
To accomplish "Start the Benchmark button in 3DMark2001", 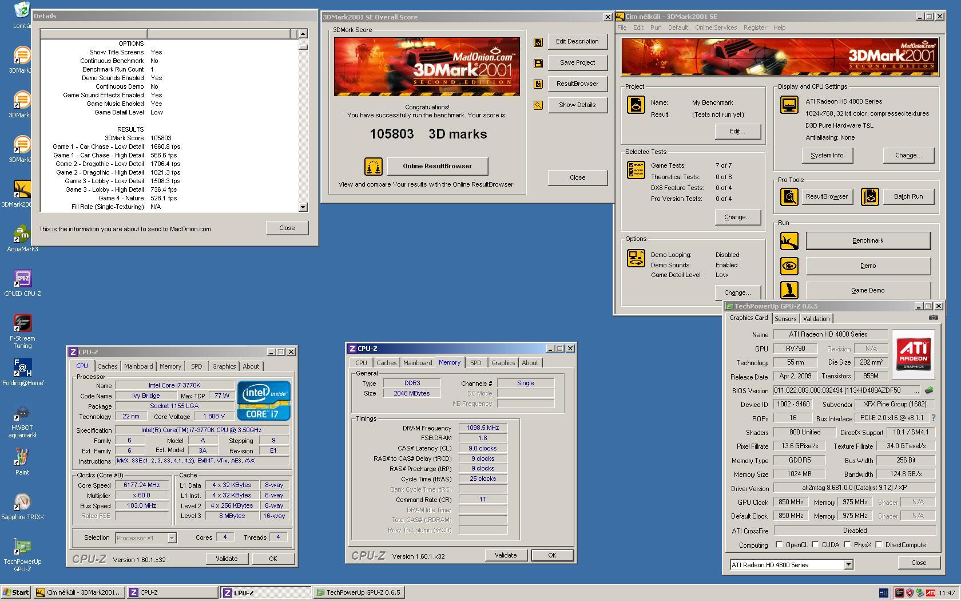I will [x=868, y=241].
